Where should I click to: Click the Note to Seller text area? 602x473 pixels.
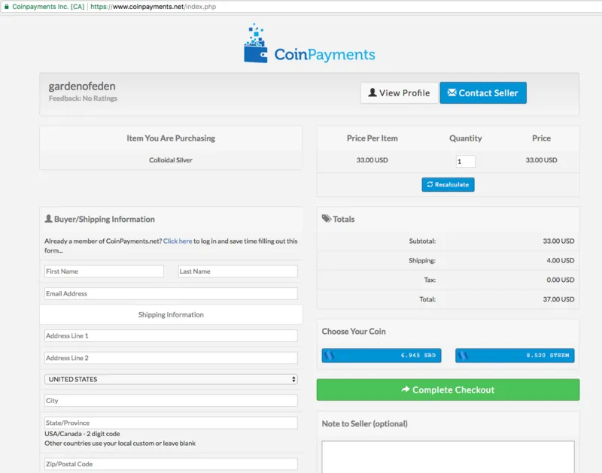(x=448, y=457)
